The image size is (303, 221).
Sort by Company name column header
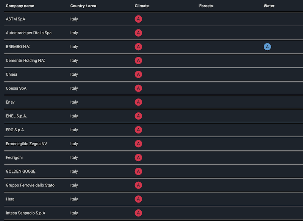pyautogui.click(x=20, y=6)
